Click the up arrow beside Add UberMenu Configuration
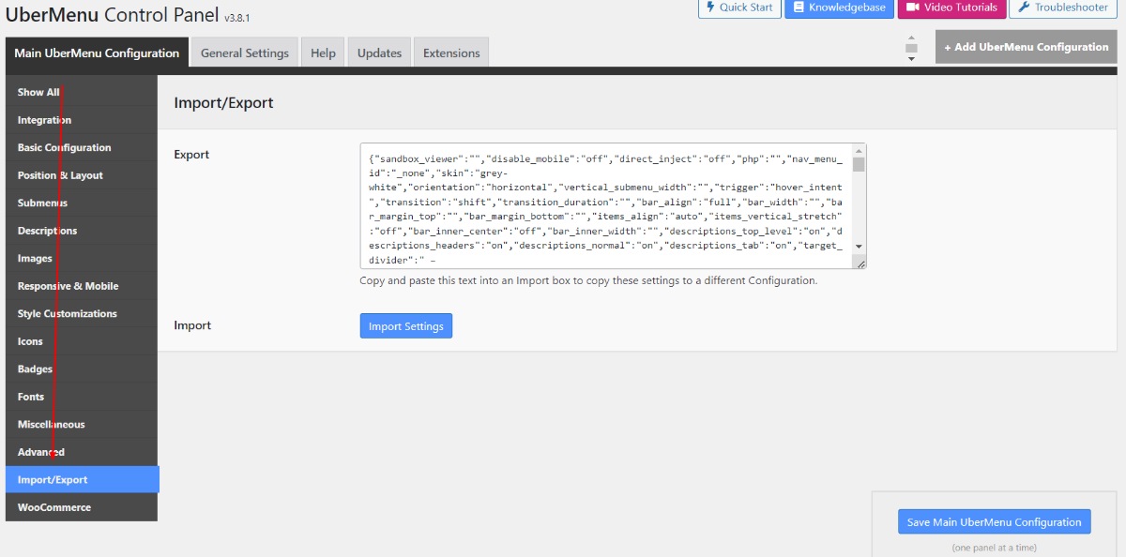 point(910,38)
